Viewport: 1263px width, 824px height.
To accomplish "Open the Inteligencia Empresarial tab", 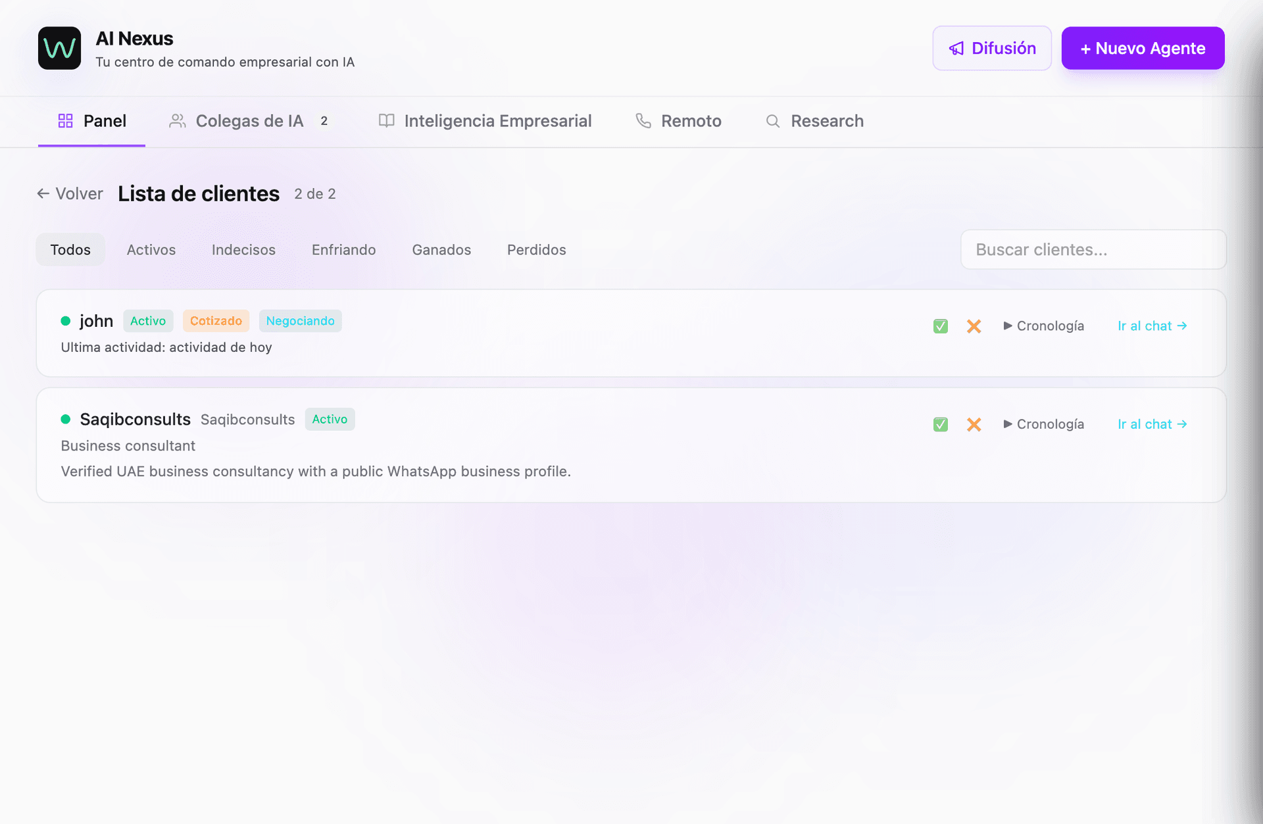I will [485, 121].
